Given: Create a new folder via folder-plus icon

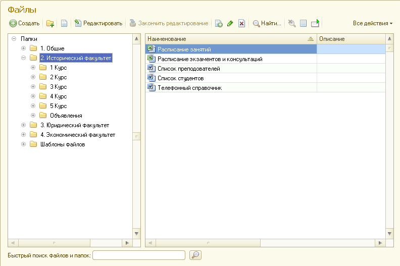Looking at the screenshot, I should pos(51,23).
